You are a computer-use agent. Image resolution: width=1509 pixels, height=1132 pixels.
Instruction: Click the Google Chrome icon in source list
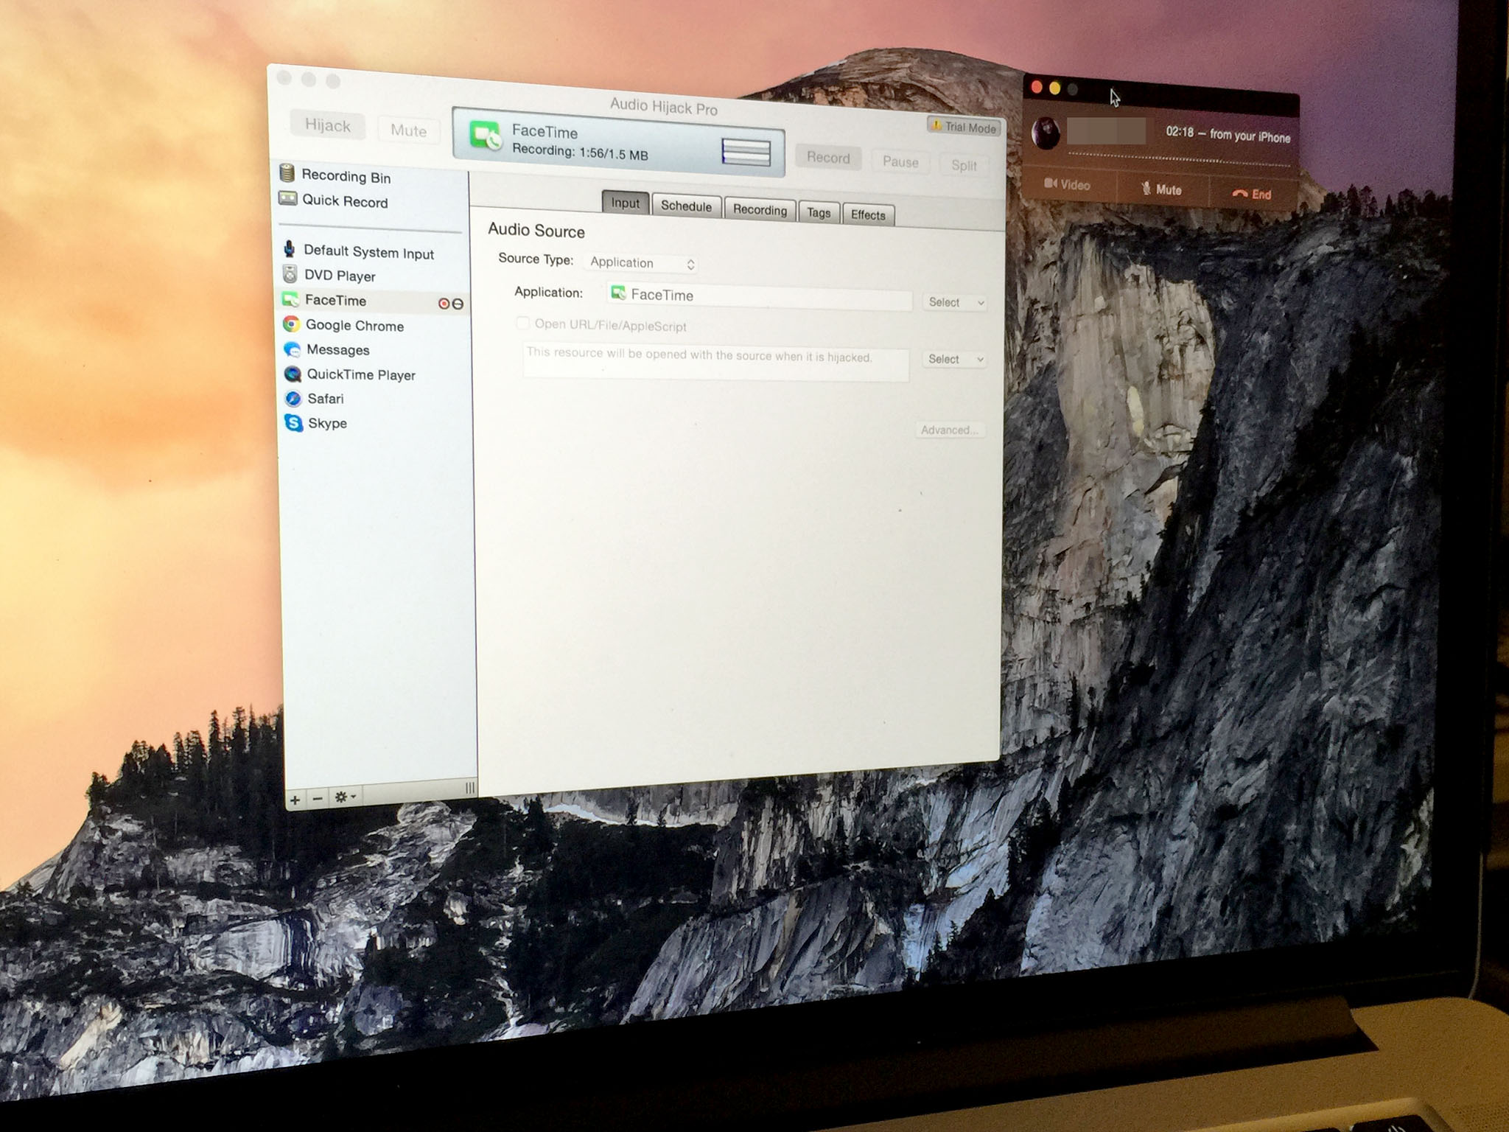291,324
